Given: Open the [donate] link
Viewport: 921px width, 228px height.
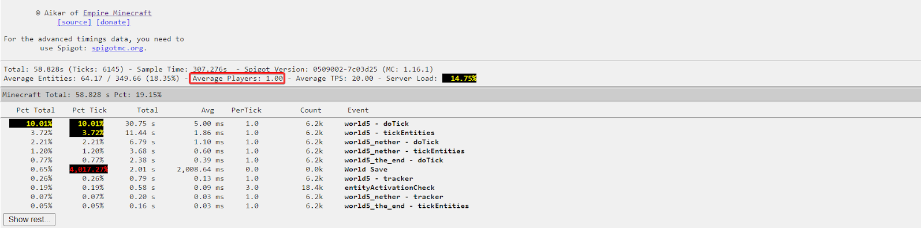Looking at the screenshot, I should pos(113,22).
